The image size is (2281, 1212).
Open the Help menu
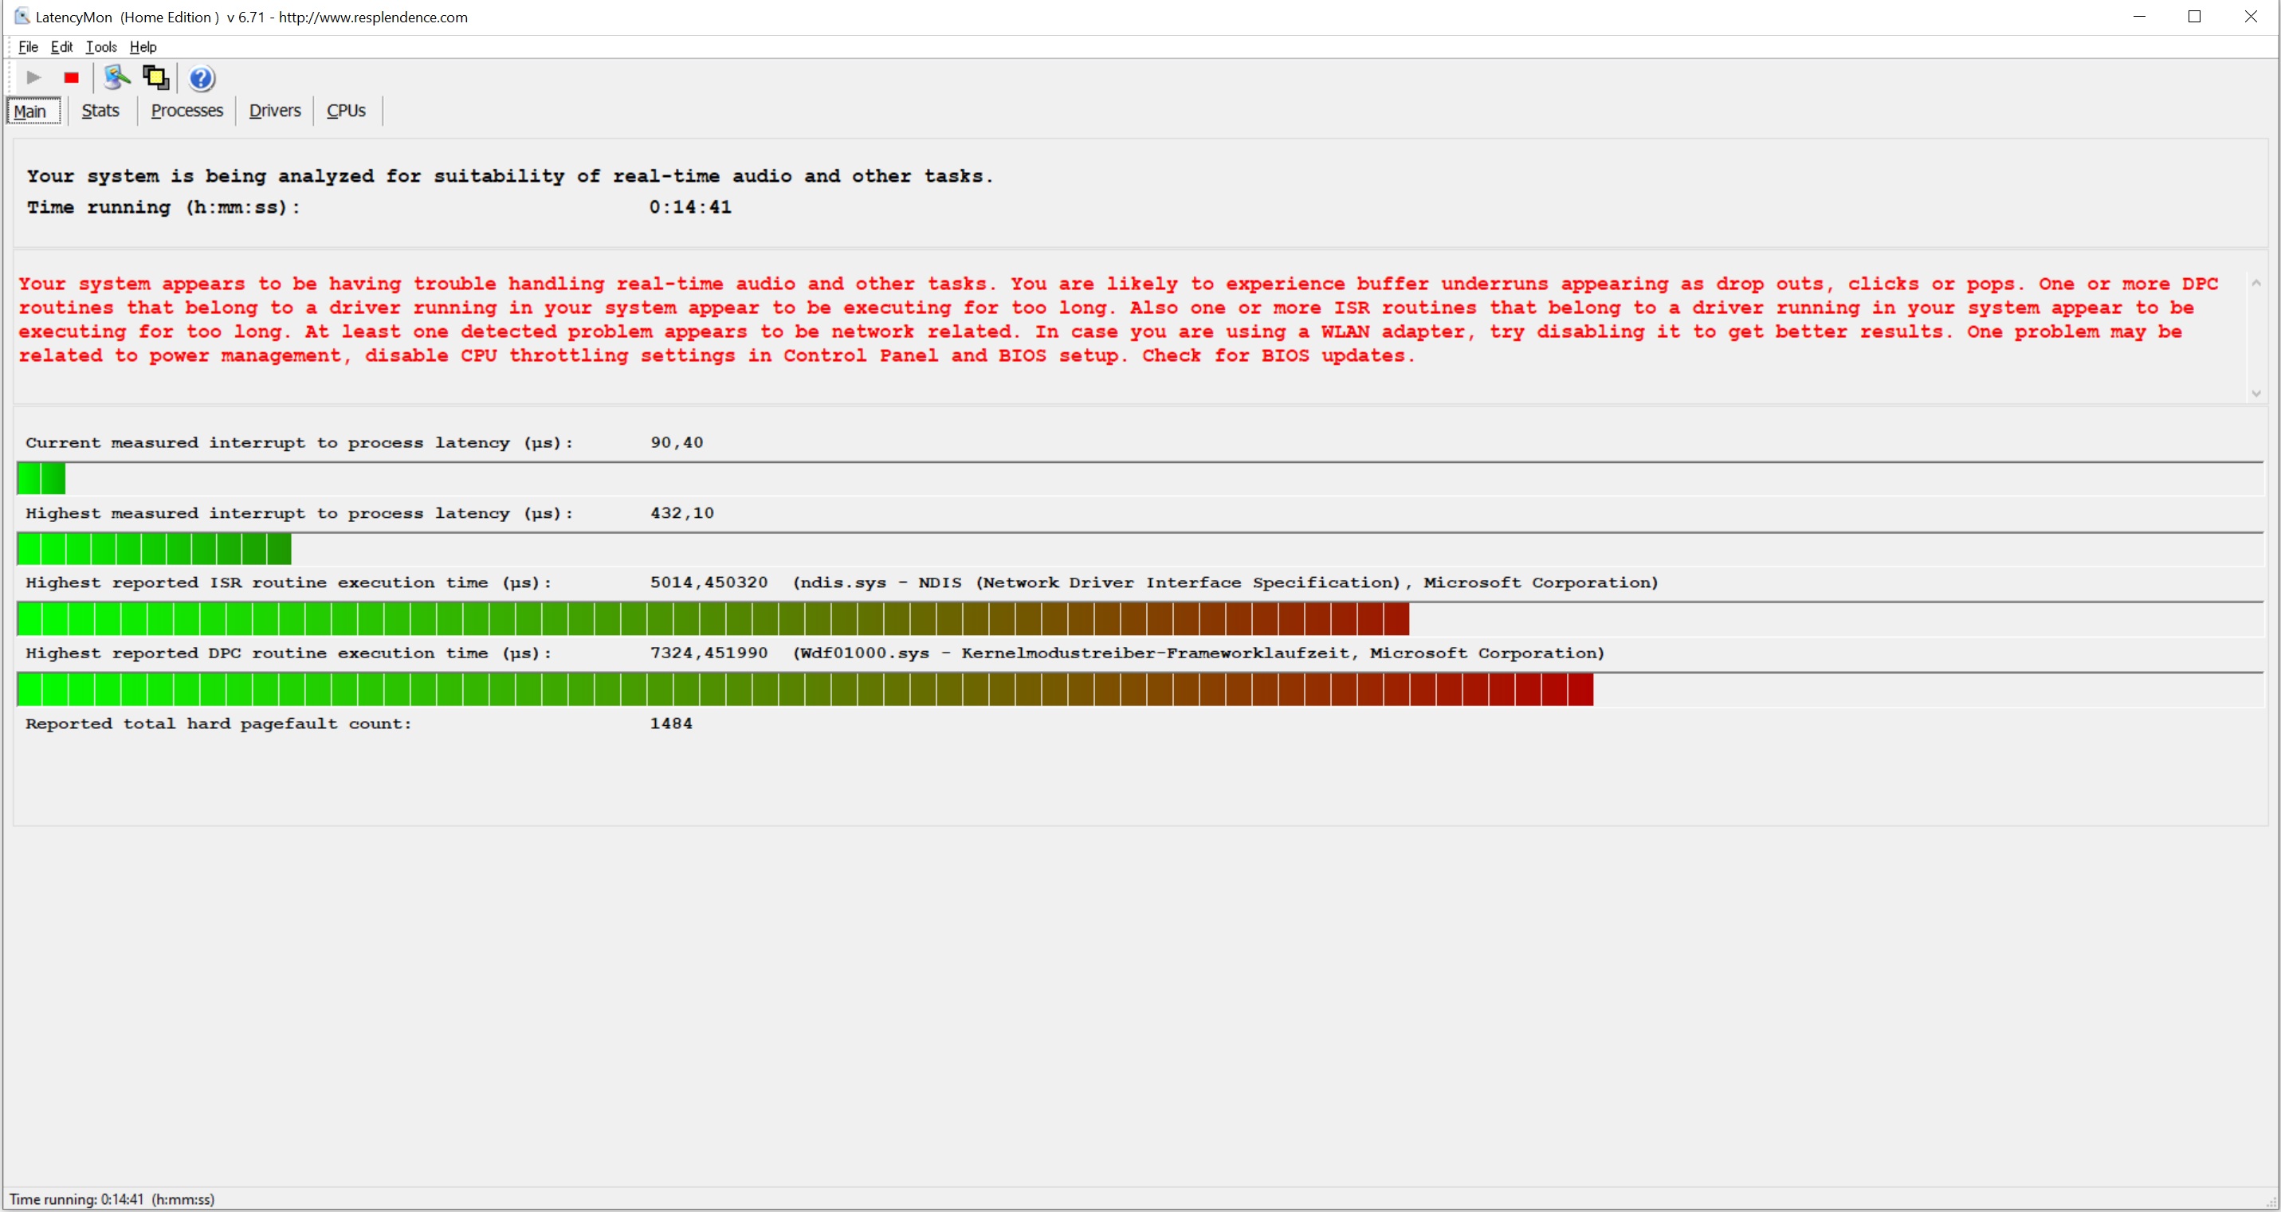(x=143, y=47)
